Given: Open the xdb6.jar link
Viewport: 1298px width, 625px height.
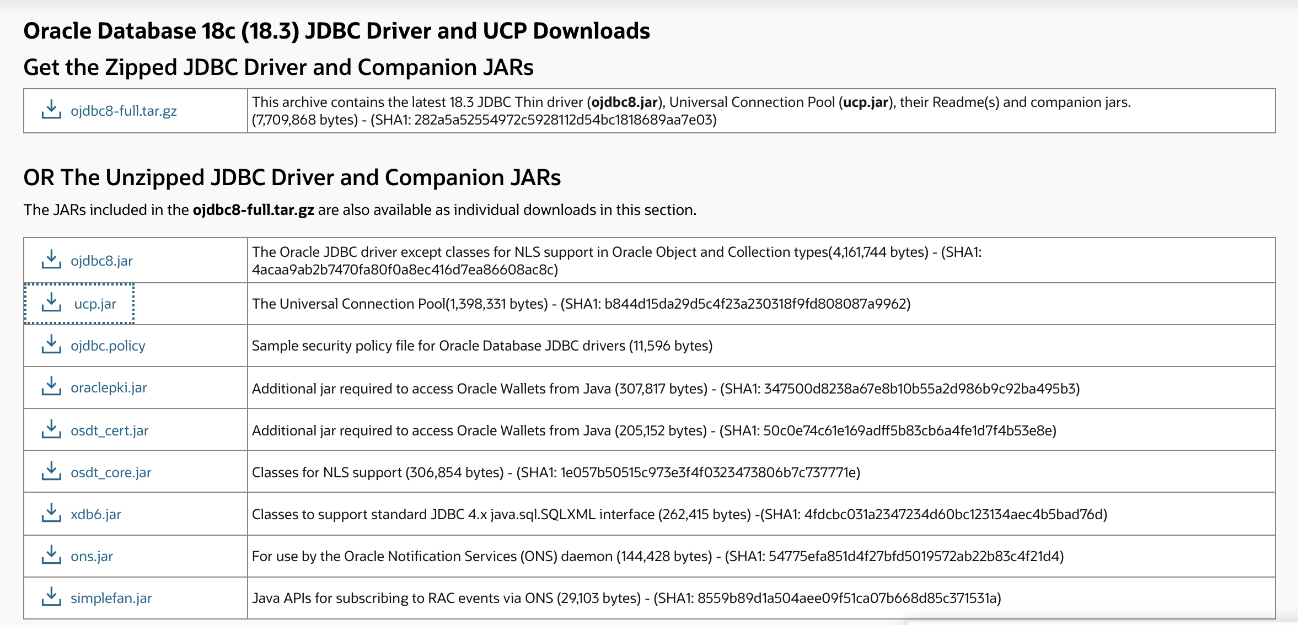Looking at the screenshot, I should [96, 515].
